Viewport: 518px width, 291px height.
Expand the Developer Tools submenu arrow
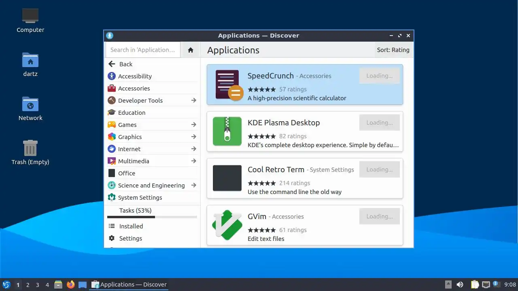(193, 100)
